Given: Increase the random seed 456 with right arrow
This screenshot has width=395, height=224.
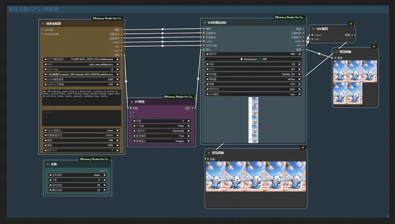Looking at the screenshot, I should [299, 54].
